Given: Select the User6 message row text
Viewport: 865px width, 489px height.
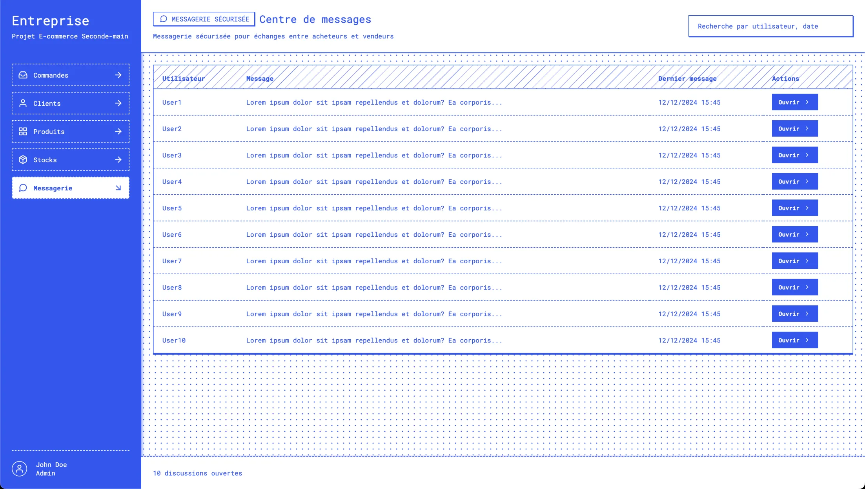Looking at the screenshot, I should pyautogui.click(x=374, y=234).
